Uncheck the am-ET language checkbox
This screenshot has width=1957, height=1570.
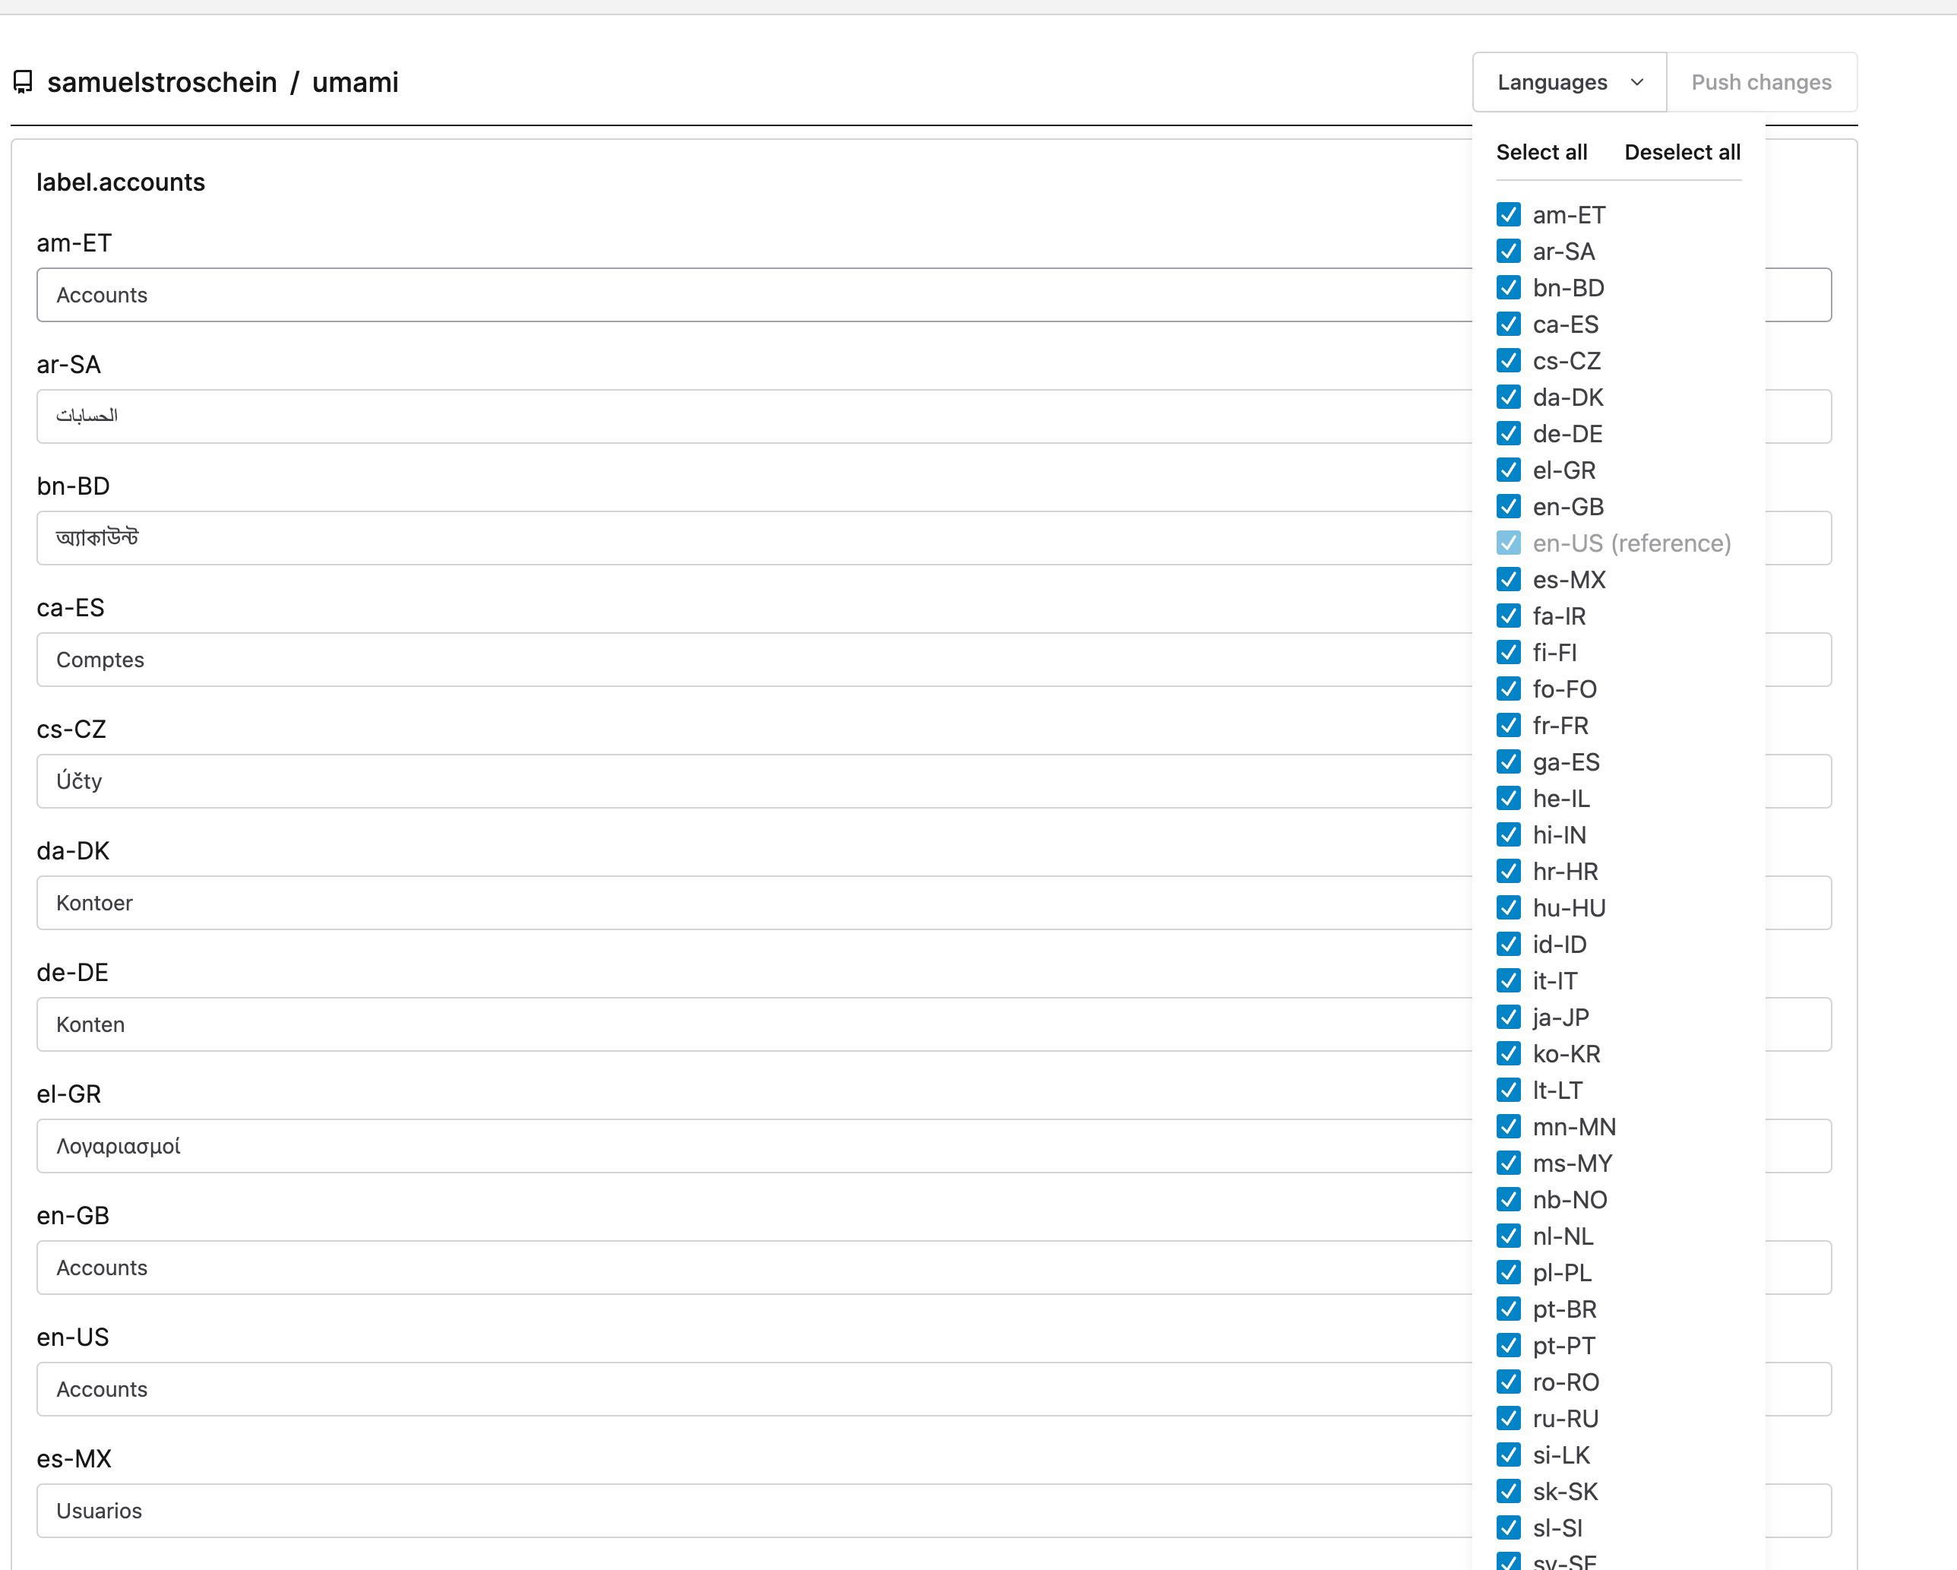pyautogui.click(x=1509, y=214)
